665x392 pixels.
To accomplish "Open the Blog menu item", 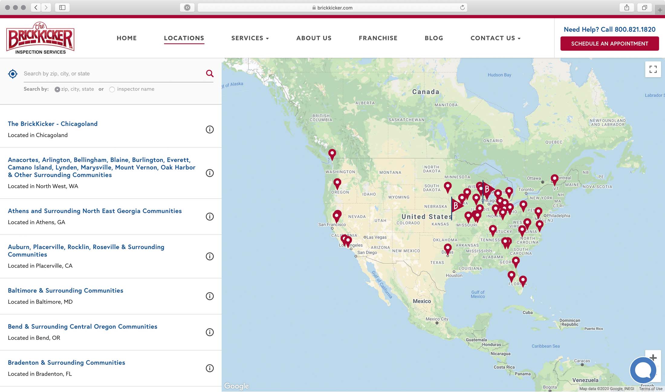I will click(434, 38).
